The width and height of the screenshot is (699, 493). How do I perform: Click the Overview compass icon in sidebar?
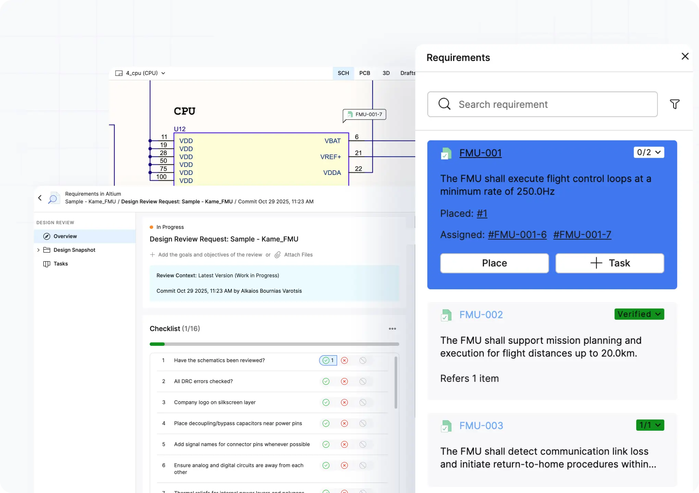click(x=47, y=236)
